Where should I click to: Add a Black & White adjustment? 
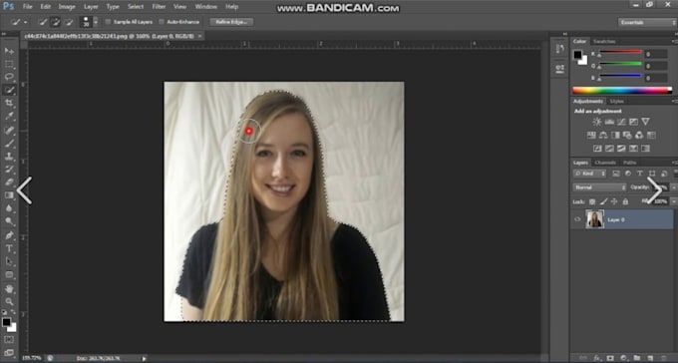pyautogui.click(x=615, y=135)
